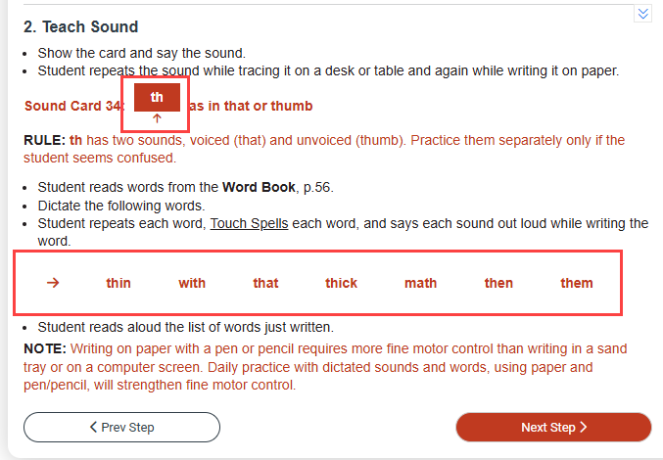
Task: Select the dictated word 'them'
Action: tap(577, 283)
